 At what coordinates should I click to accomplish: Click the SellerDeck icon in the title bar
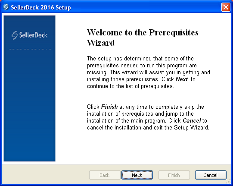tap(6, 7)
